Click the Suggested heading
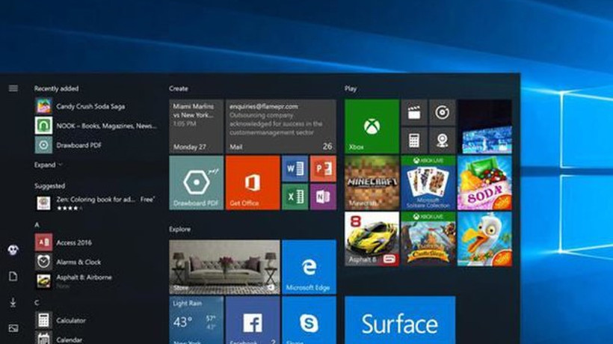Image resolution: width=613 pixels, height=344 pixels. click(49, 186)
